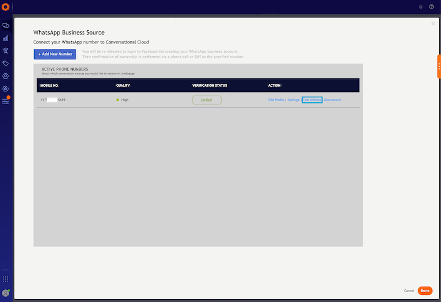Click the VERIFICATION STATUS column header
The width and height of the screenshot is (441, 302).
[x=210, y=85]
